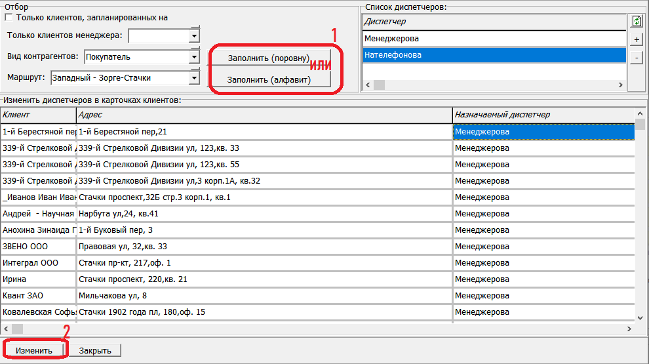The height and width of the screenshot is (364, 649).
Task: Enable 'Только клиентов, запланированных на' checkbox
Action: (9, 18)
